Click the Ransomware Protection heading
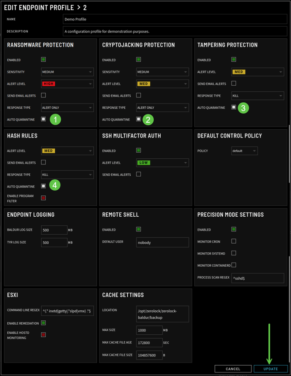The width and height of the screenshot is (291, 376). [x=40, y=45]
